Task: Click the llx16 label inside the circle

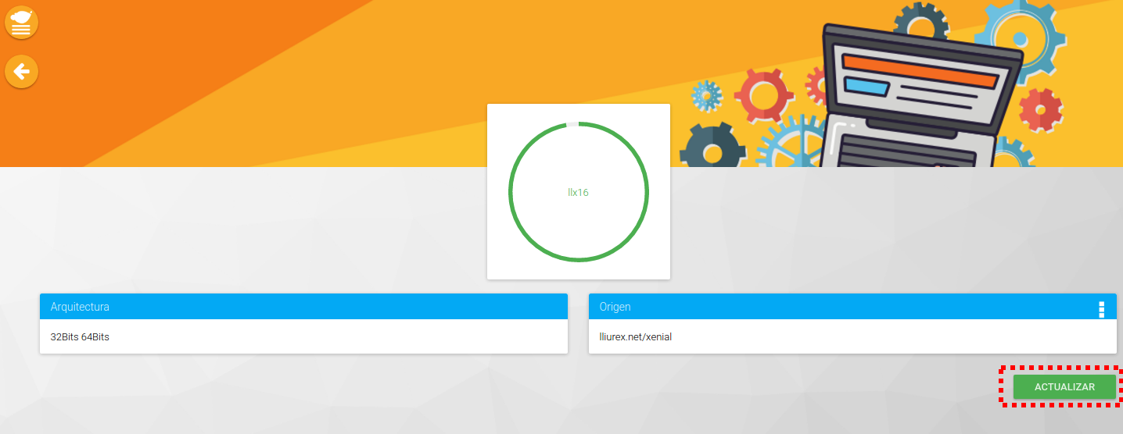Action: [578, 193]
